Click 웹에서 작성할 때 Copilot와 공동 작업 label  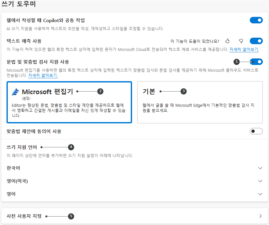click(x=46, y=20)
